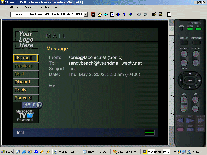Click the zoom in plus icon

(x=139, y=14)
